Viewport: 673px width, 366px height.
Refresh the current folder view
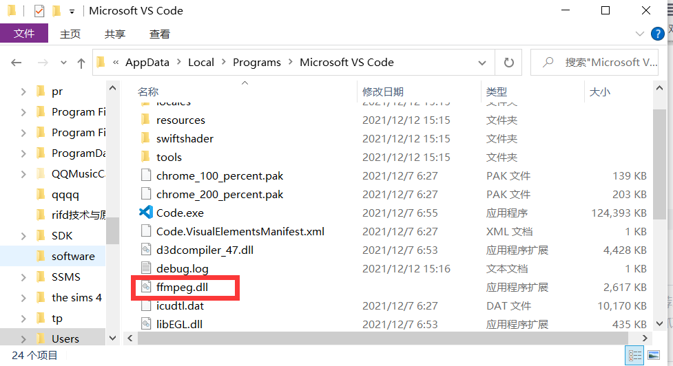(508, 63)
